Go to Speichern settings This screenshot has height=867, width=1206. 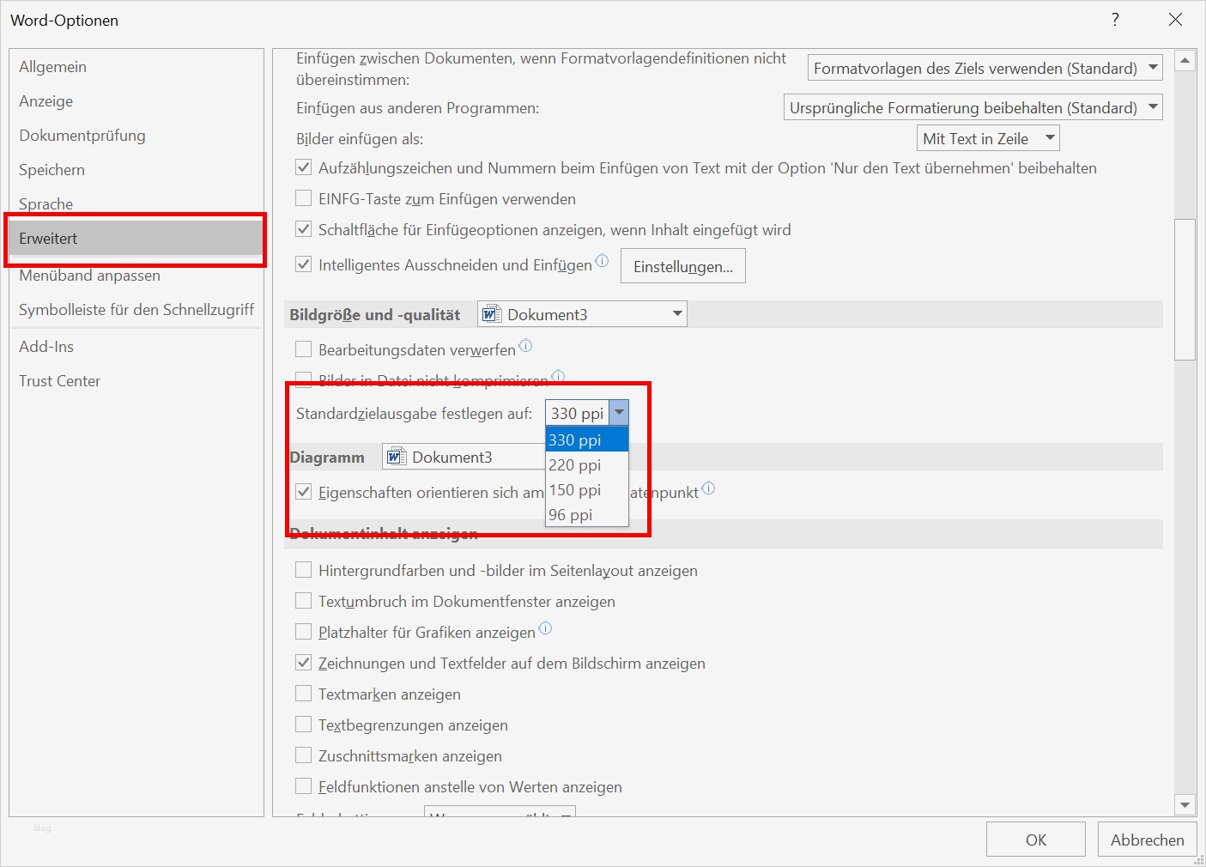pos(136,170)
